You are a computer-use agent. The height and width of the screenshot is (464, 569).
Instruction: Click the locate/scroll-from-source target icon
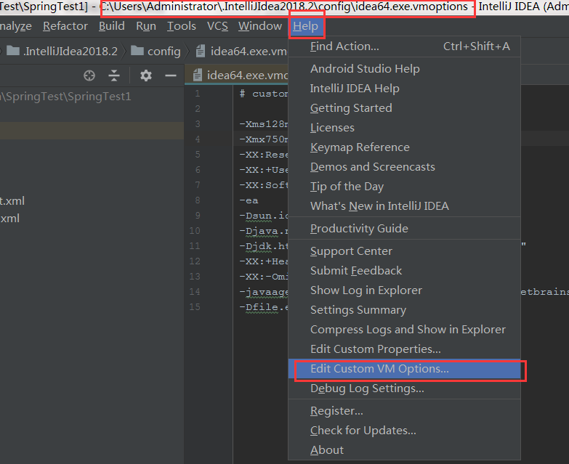tap(89, 76)
